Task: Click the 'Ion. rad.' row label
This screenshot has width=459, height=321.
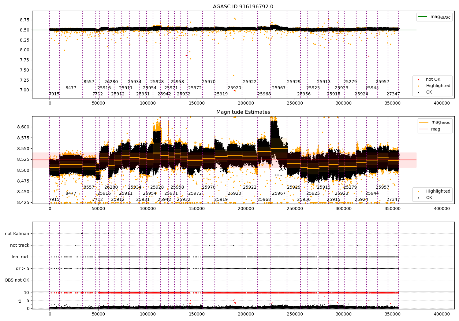Action: (x=21, y=257)
